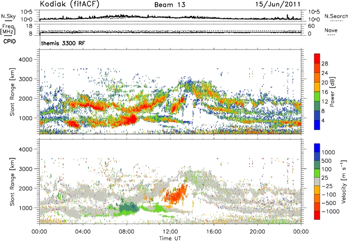This screenshot has width=348, height=241.
Task: Click the "N.Search" legend label
Action: [x=336, y=16]
